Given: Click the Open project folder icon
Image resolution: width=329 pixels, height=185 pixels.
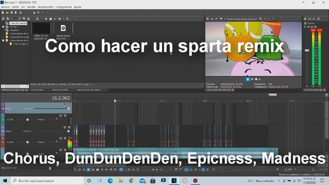Looking at the screenshot, I should point(7,13).
